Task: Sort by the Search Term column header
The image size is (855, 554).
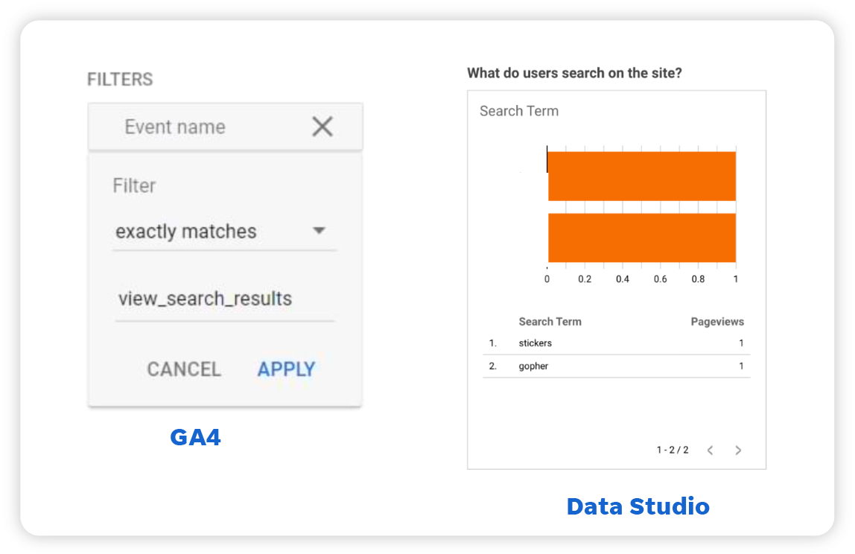Action: point(550,321)
